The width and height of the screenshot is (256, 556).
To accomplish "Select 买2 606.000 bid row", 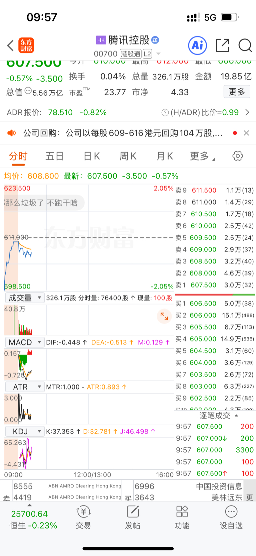I will [215, 315].
